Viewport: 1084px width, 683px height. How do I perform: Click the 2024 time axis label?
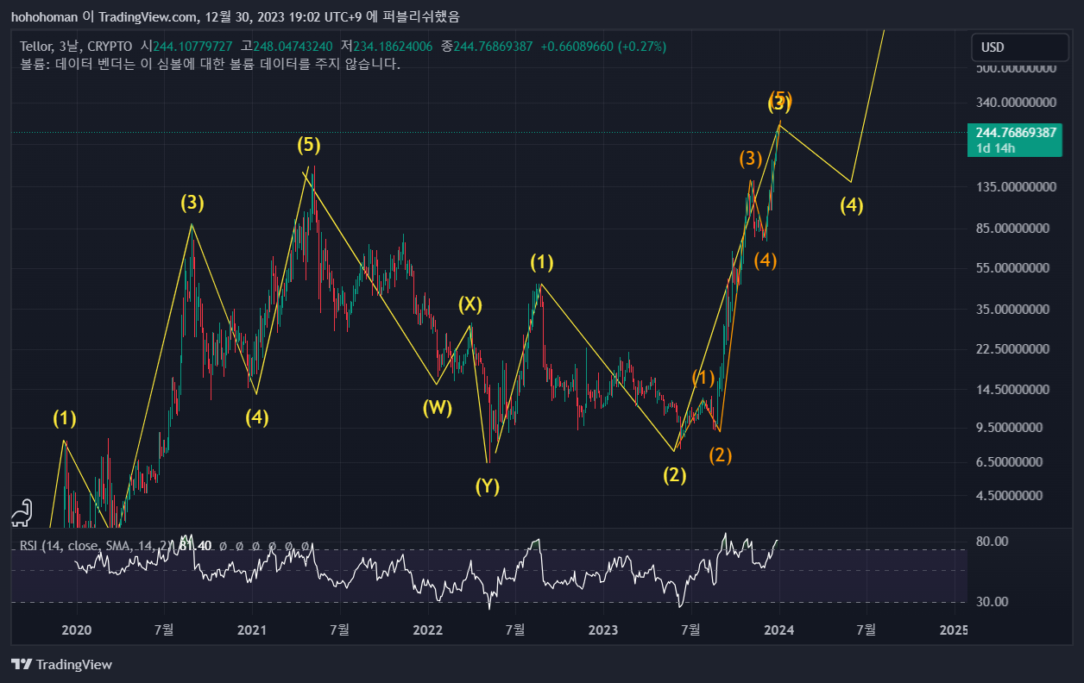tap(779, 630)
